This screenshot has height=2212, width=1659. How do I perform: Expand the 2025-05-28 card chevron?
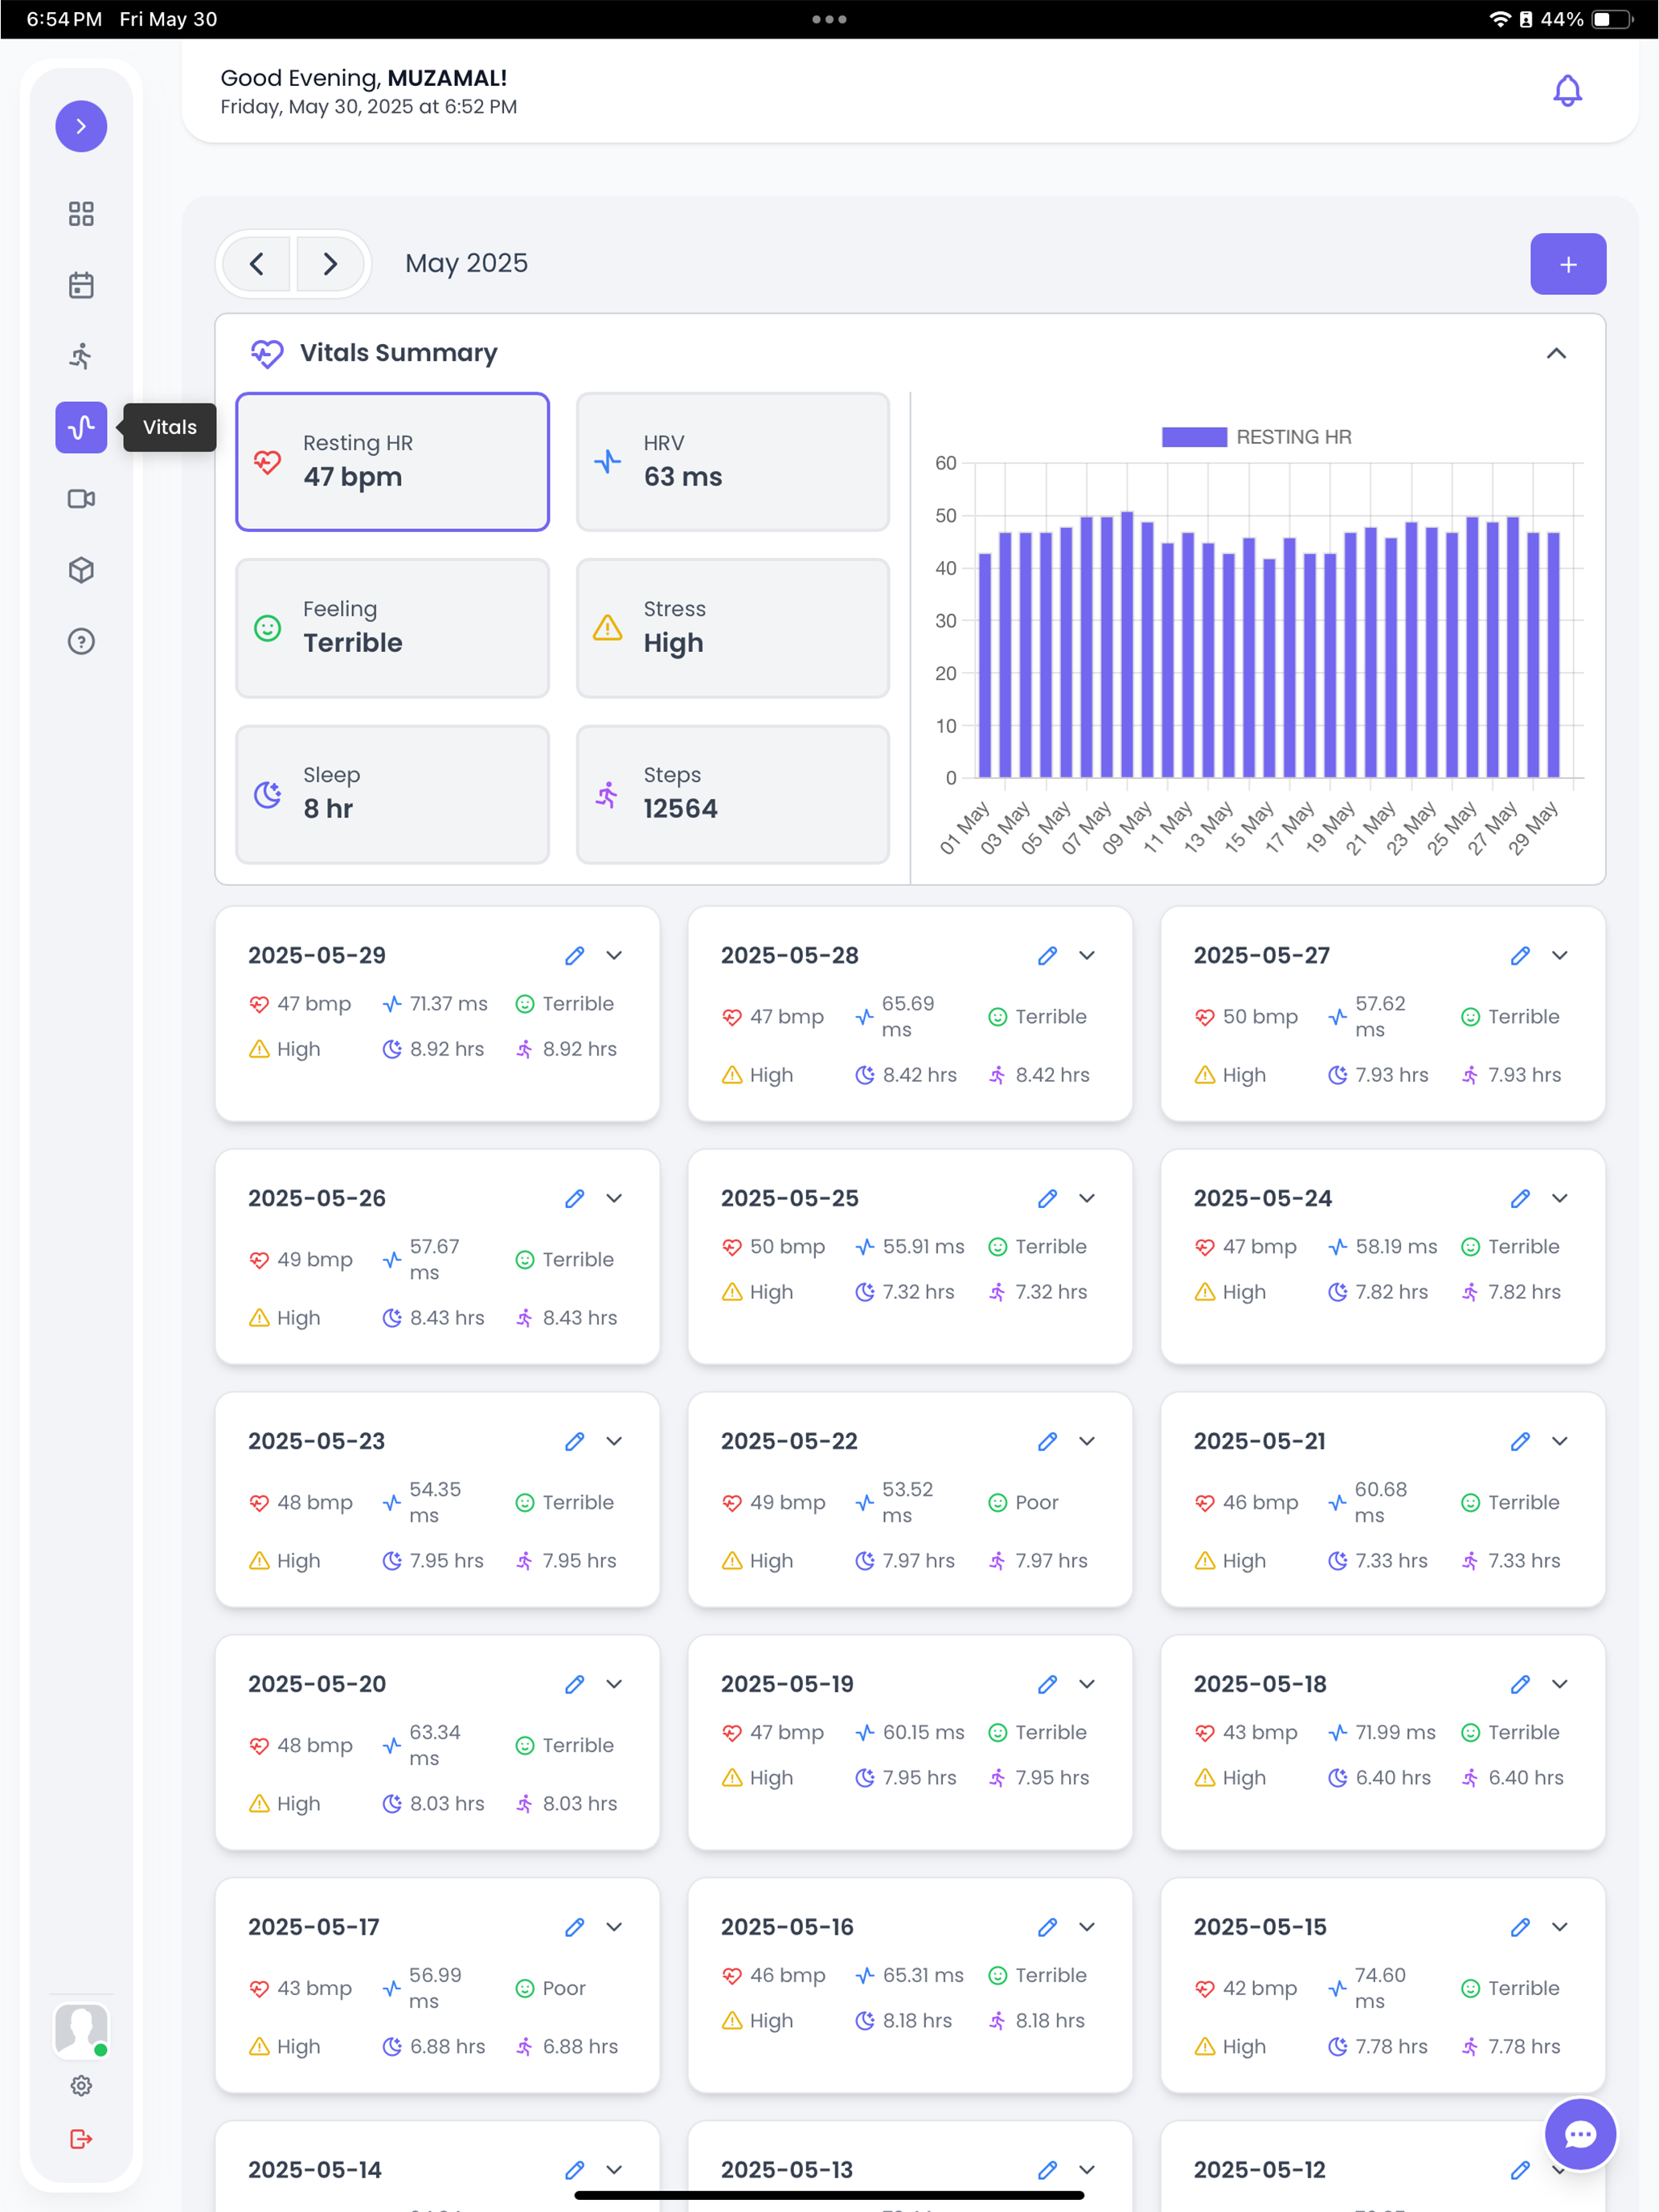point(1087,955)
